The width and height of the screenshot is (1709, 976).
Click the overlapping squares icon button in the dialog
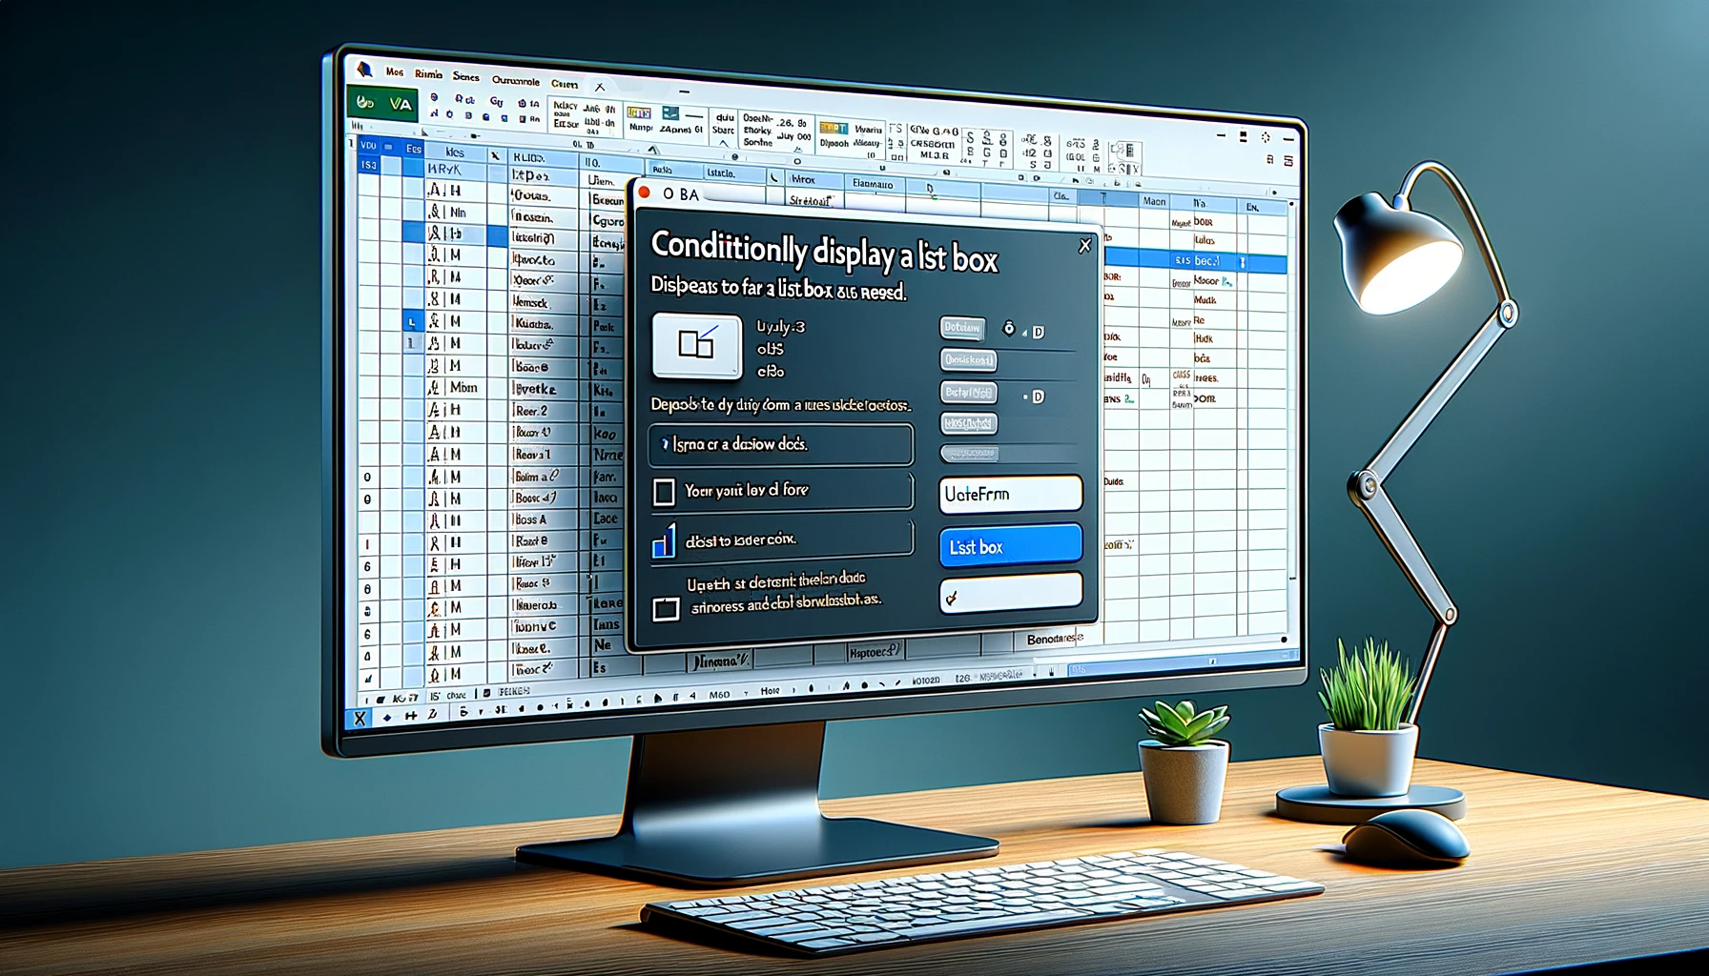click(x=697, y=345)
